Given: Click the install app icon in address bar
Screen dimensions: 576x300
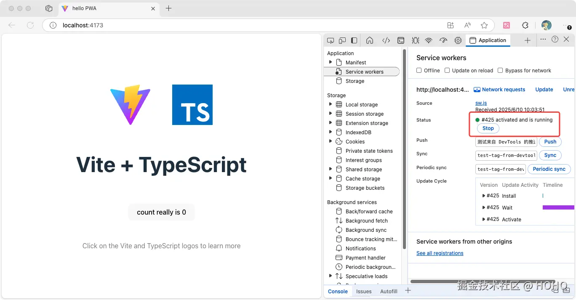Looking at the screenshot, I should pos(451,25).
